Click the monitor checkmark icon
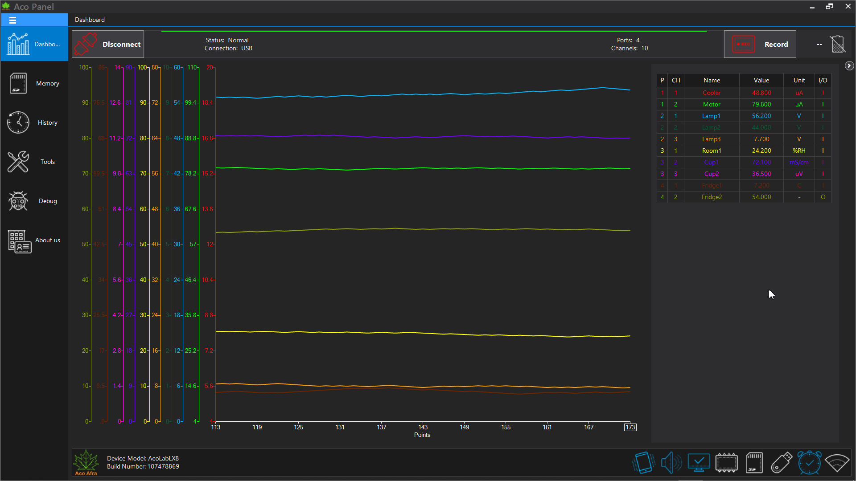 [699, 463]
